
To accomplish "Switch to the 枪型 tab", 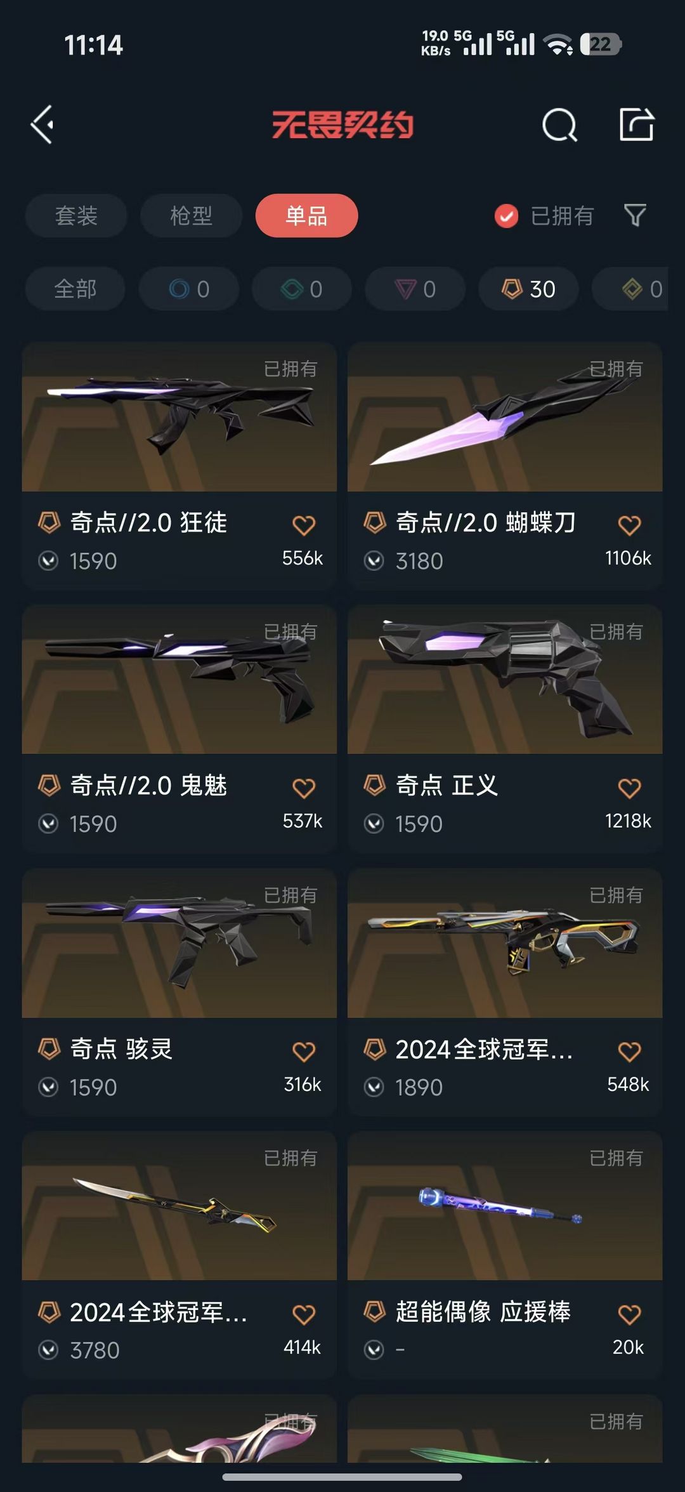I will pos(191,216).
